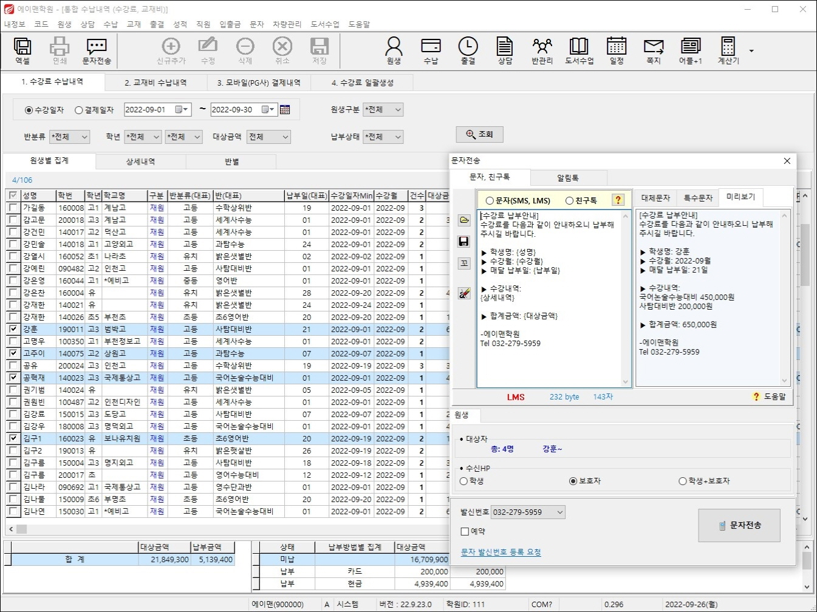Open the 반관리 class management icon
Viewport: 817px width, 612px height.
pyautogui.click(x=542, y=50)
